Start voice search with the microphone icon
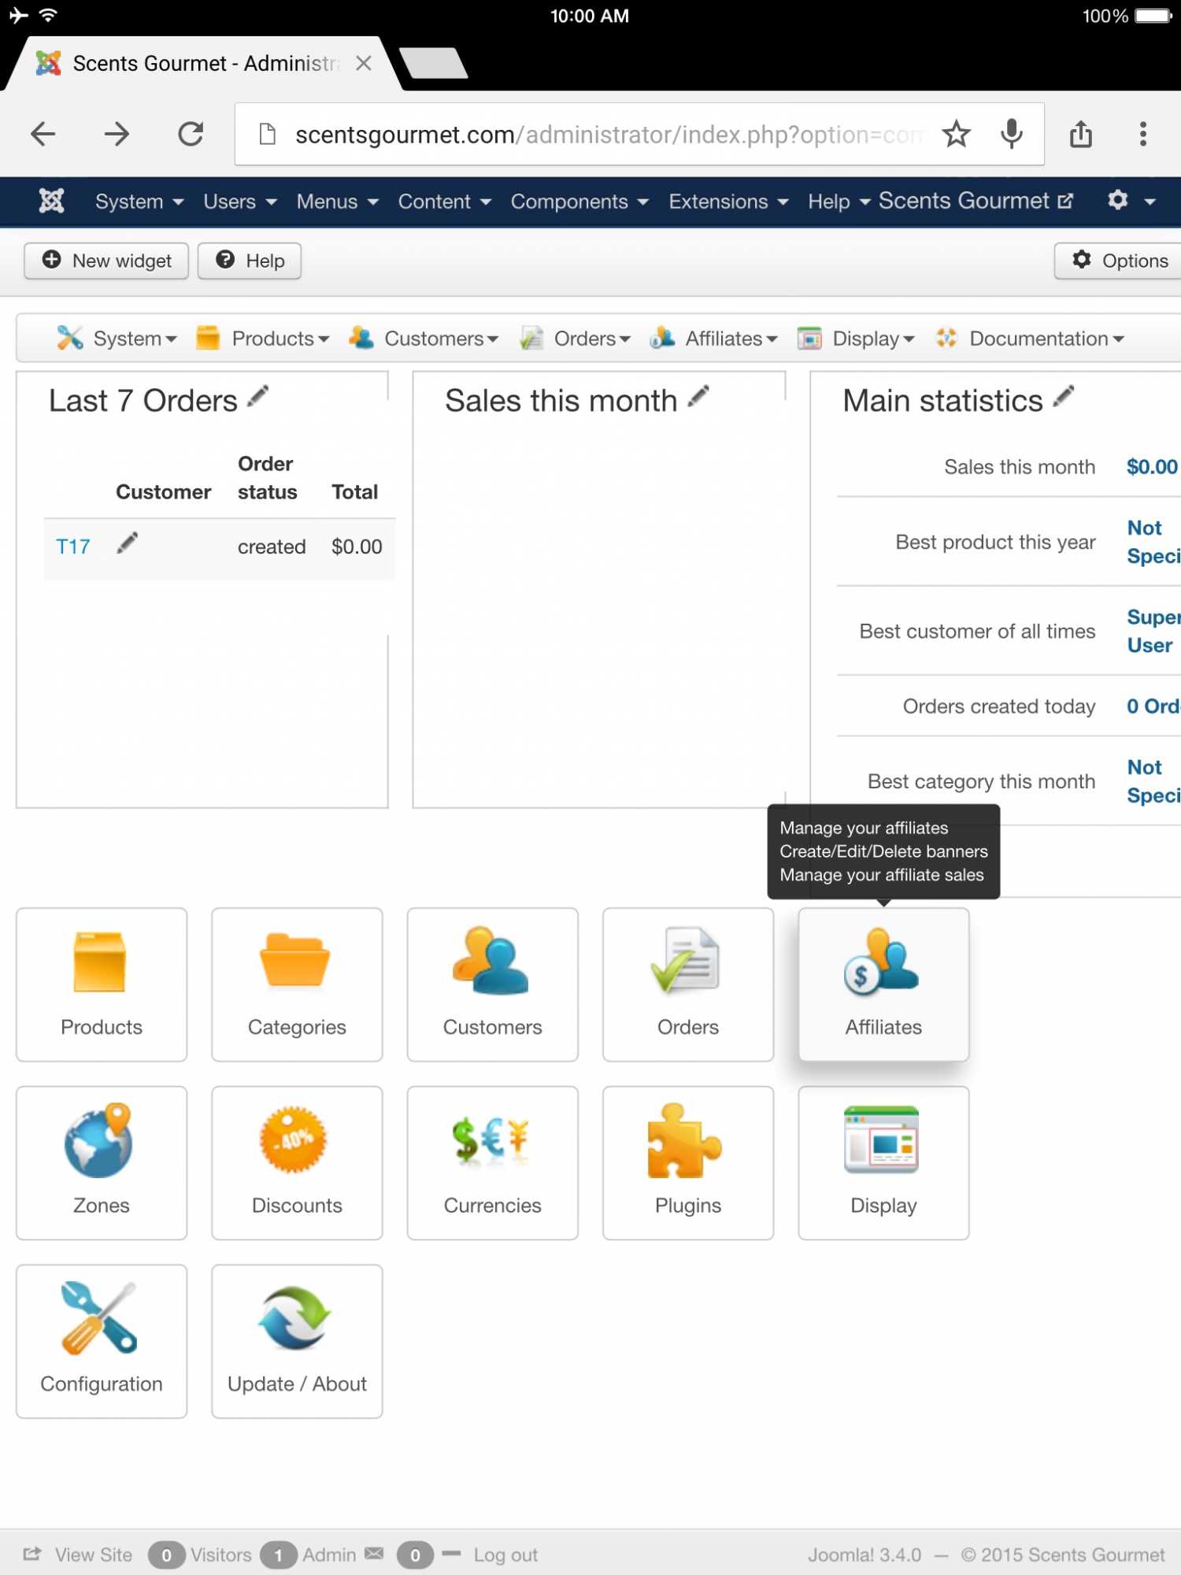Image resolution: width=1181 pixels, height=1575 pixels. click(x=1012, y=134)
